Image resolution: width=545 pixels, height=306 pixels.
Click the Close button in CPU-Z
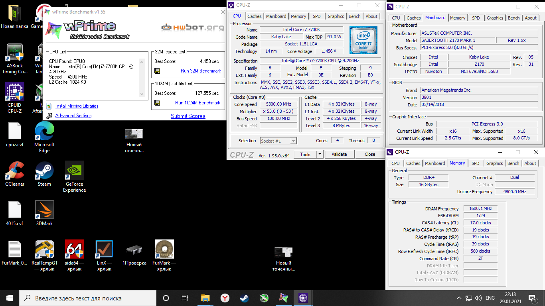click(x=370, y=154)
